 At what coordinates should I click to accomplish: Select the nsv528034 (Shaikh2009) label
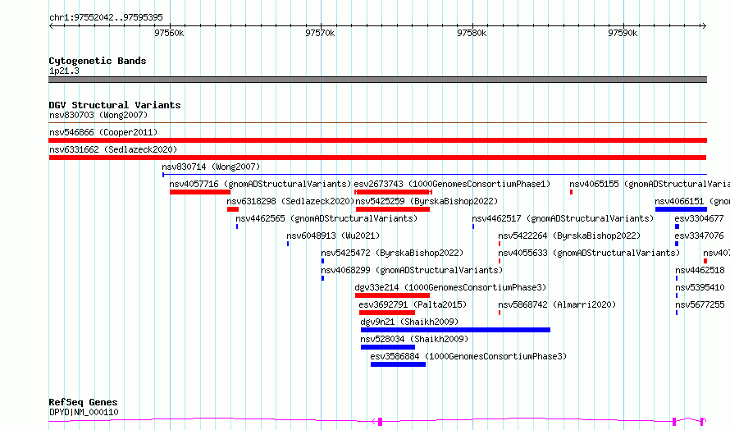414,339
